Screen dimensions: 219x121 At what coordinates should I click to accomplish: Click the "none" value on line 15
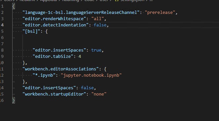pos(99,94)
